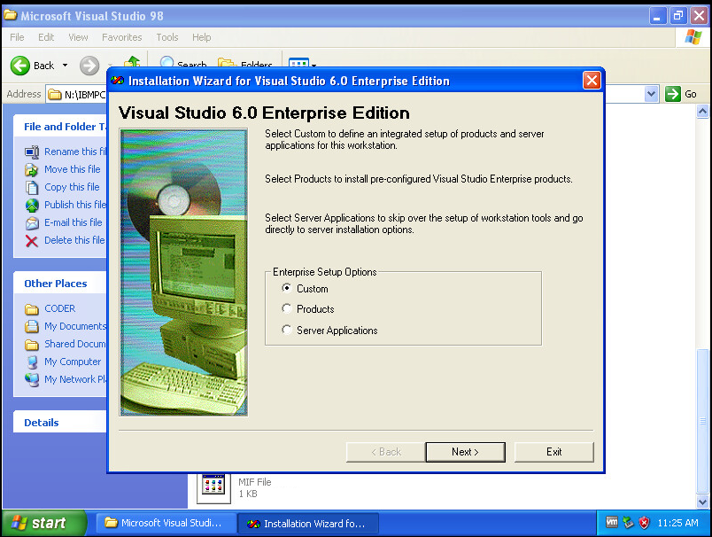Click the Go button

click(x=681, y=94)
